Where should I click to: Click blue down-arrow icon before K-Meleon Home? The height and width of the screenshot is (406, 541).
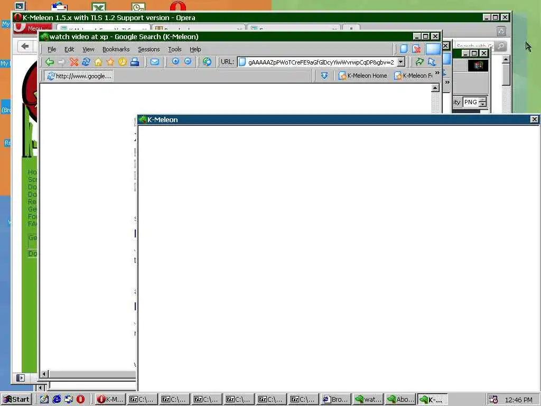[324, 75]
